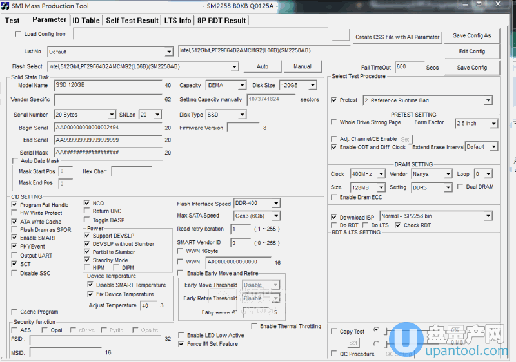Toggle the NCQ checkbox
The height and width of the screenshot is (362, 516).
(x=87, y=204)
